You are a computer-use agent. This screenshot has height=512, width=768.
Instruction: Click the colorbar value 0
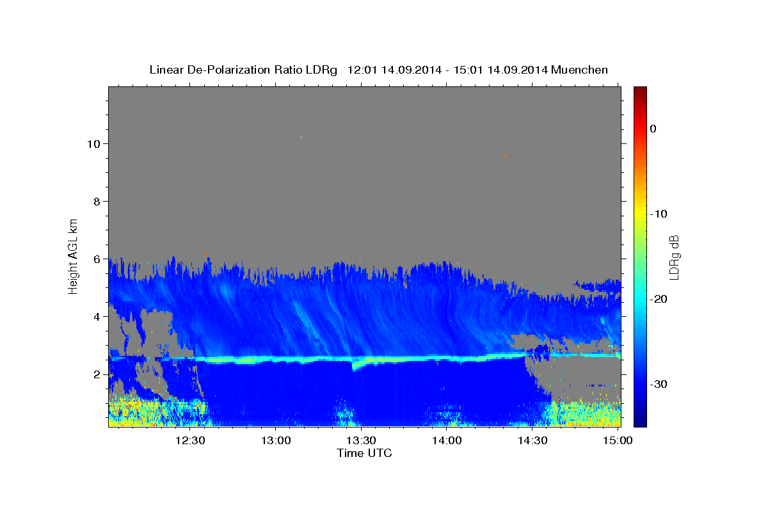(653, 129)
